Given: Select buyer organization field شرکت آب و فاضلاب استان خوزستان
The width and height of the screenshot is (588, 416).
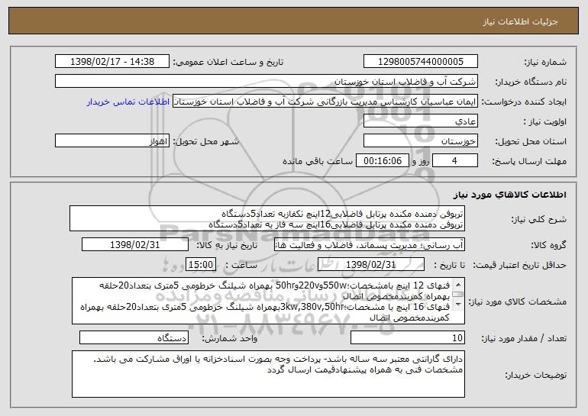Looking at the screenshot, I should pos(267,82).
